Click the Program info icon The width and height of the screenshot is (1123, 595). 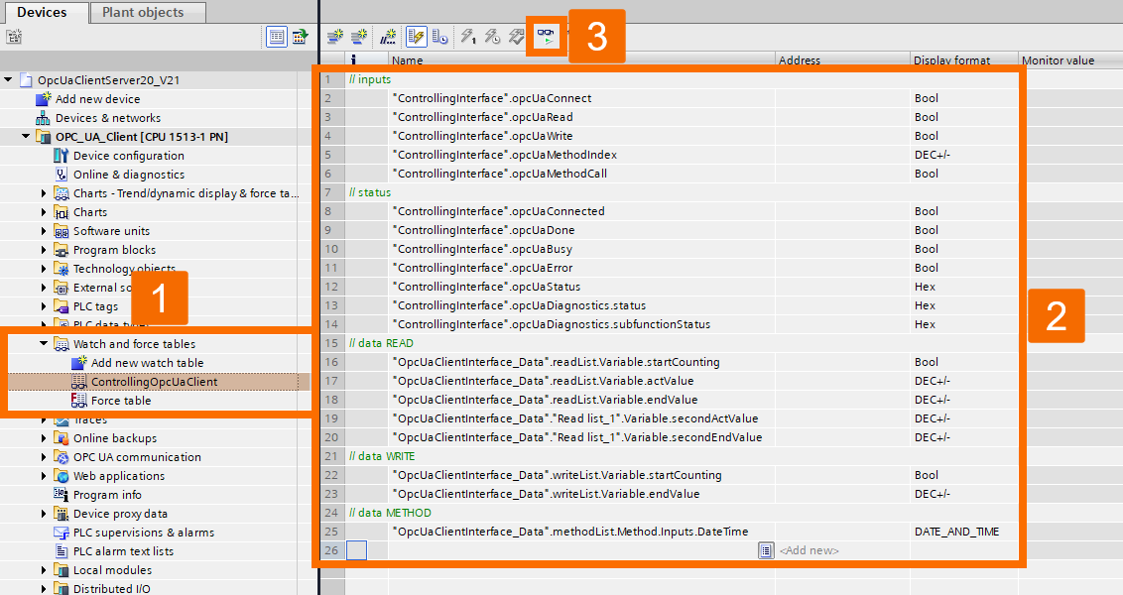click(62, 495)
